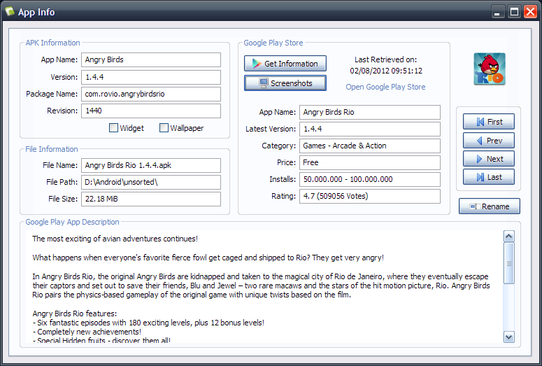Click the Package Name field com.rovio.angrybirdsrio
The width and height of the screenshot is (542, 366).
click(151, 94)
